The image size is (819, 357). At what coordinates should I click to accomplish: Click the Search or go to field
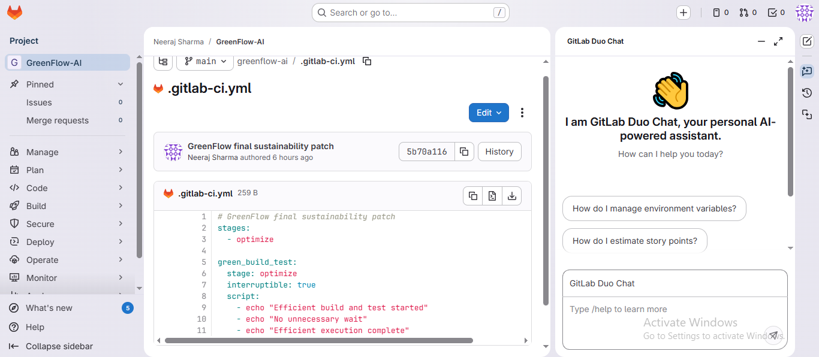(411, 13)
